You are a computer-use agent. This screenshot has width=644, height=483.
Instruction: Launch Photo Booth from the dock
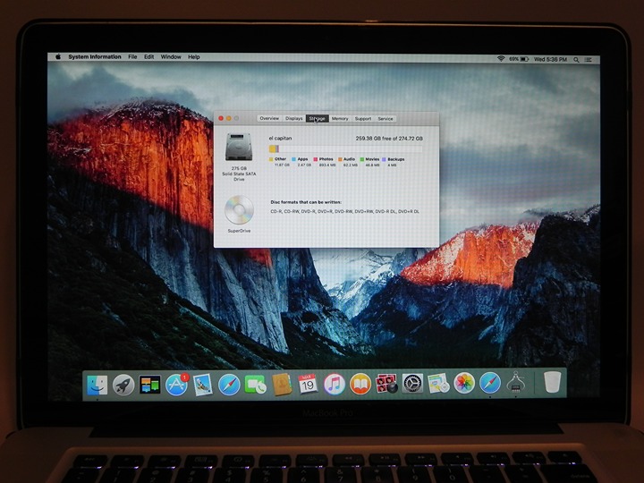point(386,384)
